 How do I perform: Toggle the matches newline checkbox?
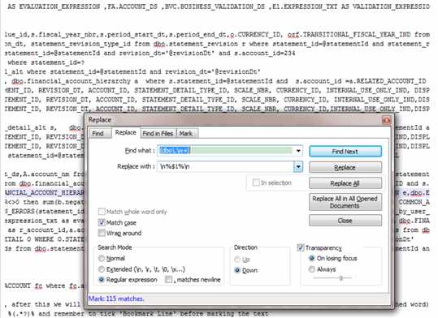pyautogui.click(x=168, y=280)
